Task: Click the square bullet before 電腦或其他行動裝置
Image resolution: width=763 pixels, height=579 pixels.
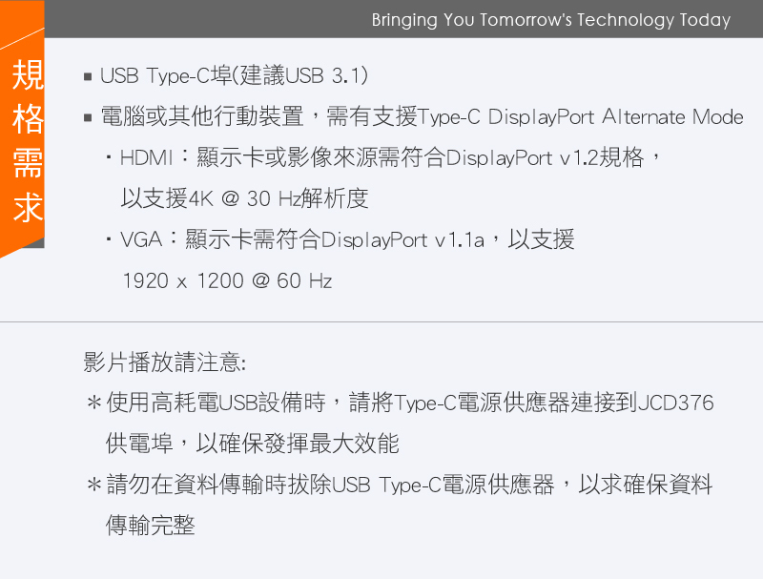Action: 88,118
